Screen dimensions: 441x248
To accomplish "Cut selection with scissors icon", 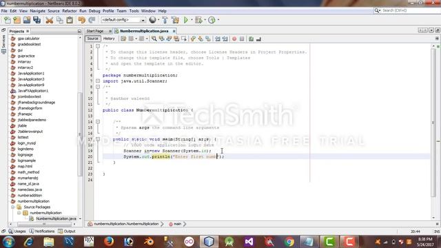I will [x=50, y=20].
